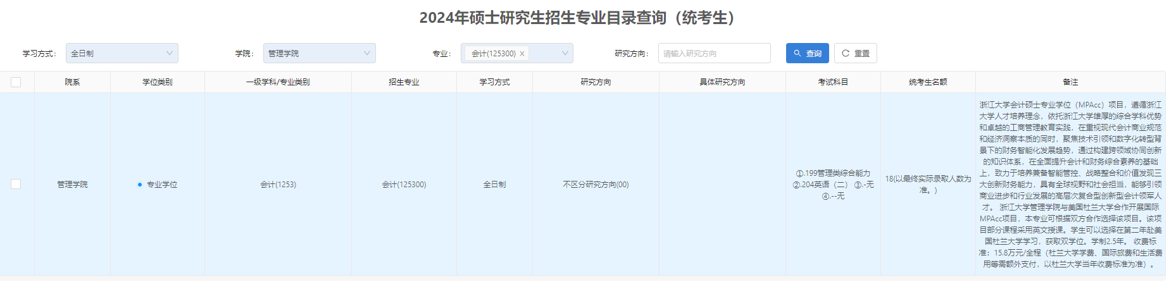
Task: Click the 学位类别 column header
Action: coord(157,82)
